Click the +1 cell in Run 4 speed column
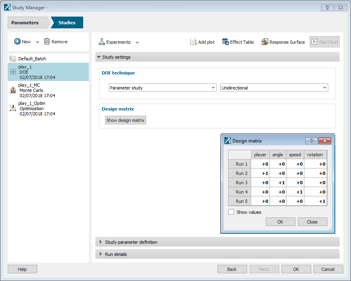This screenshot has height=281, width=351. pyautogui.click(x=295, y=192)
